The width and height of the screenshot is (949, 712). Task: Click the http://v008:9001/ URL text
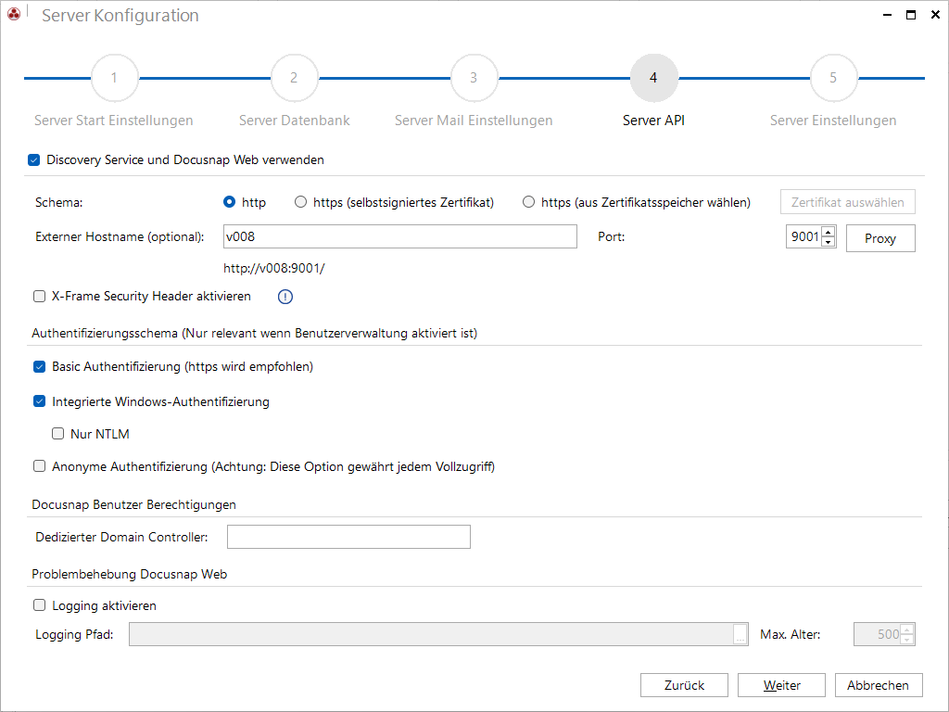coord(273,268)
